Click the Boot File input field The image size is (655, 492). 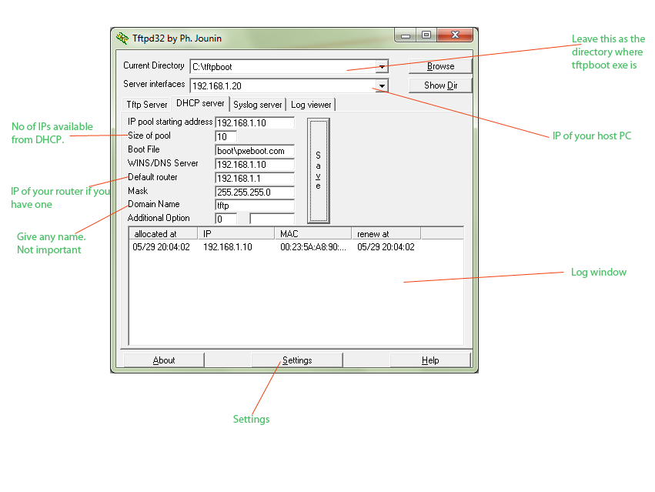254,151
